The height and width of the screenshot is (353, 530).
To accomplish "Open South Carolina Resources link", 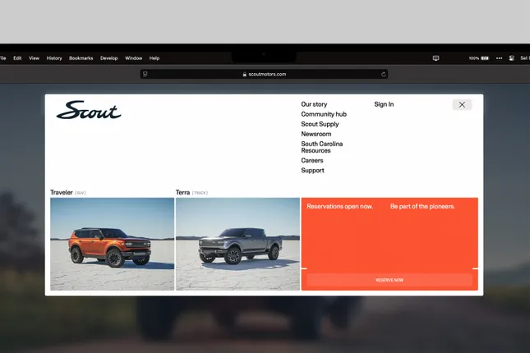I will (x=322, y=147).
